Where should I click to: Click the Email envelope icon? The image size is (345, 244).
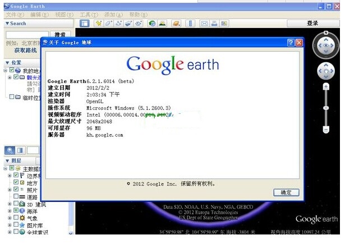[x=204, y=24]
